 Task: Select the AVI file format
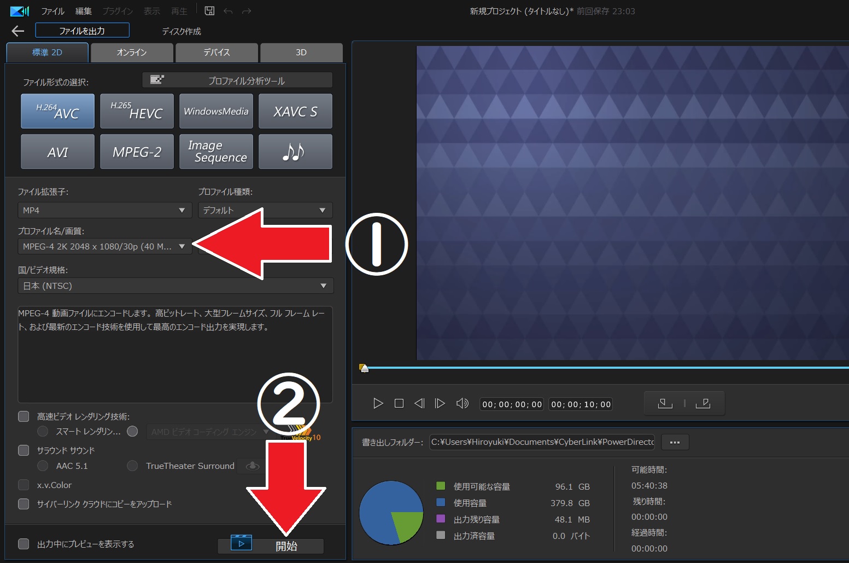point(58,152)
